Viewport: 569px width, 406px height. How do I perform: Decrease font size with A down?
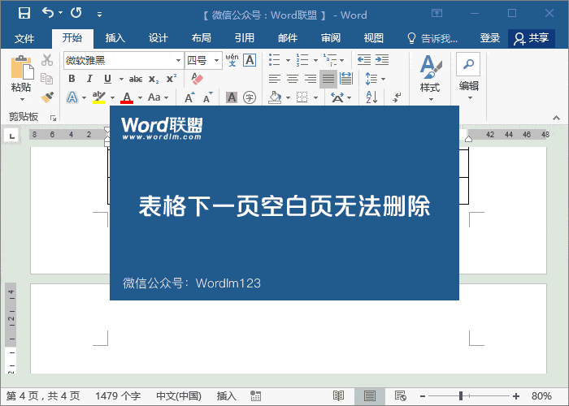coord(208,97)
